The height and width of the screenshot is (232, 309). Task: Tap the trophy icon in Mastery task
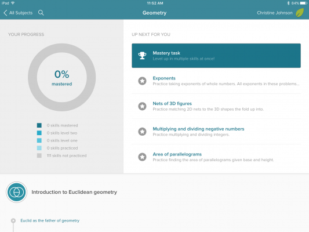point(142,56)
